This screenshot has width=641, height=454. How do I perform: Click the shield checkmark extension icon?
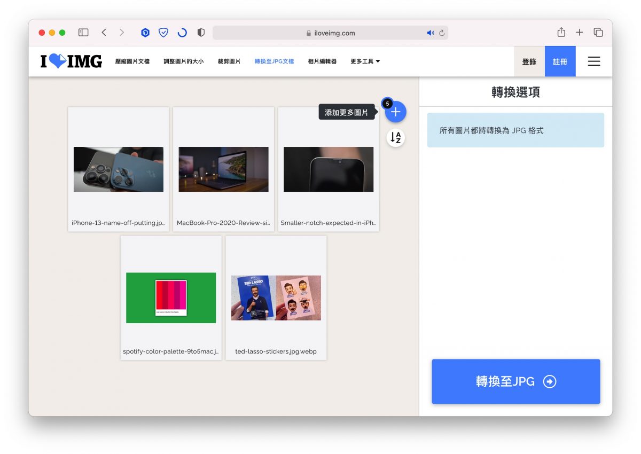tap(163, 33)
